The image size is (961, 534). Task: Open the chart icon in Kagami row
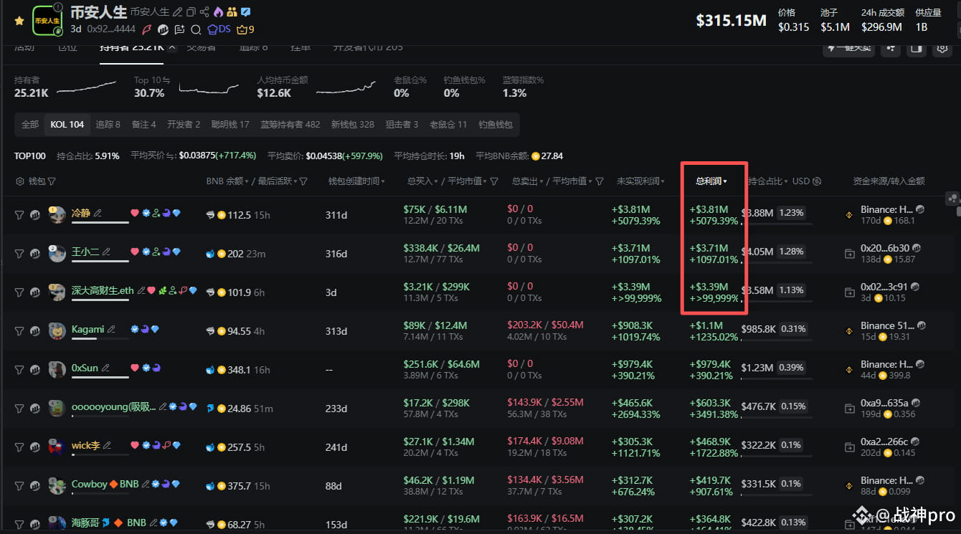(x=34, y=330)
